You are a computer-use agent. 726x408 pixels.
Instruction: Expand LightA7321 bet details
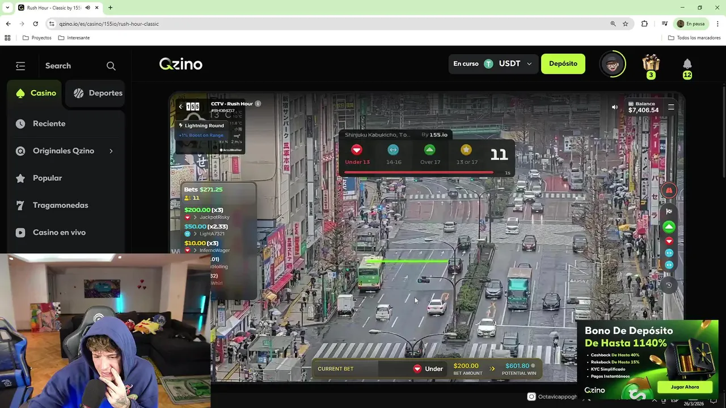195,233
